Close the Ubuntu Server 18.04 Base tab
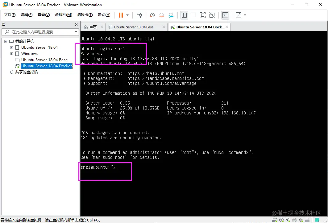Screen dimensions: 328x223 (x=164, y=27)
